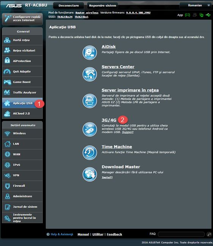Open QoS Adaptiv in sidebar
The image size is (213, 246).
coord(22,71)
